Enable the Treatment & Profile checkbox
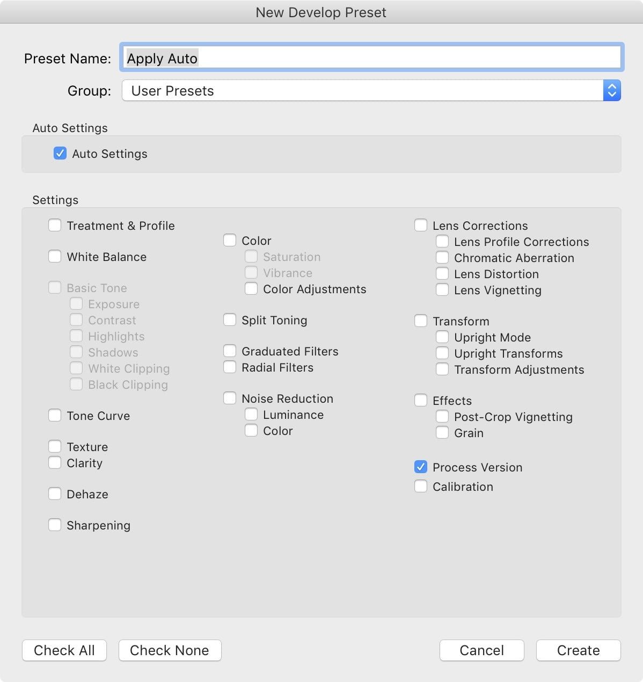 click(55, 225)
